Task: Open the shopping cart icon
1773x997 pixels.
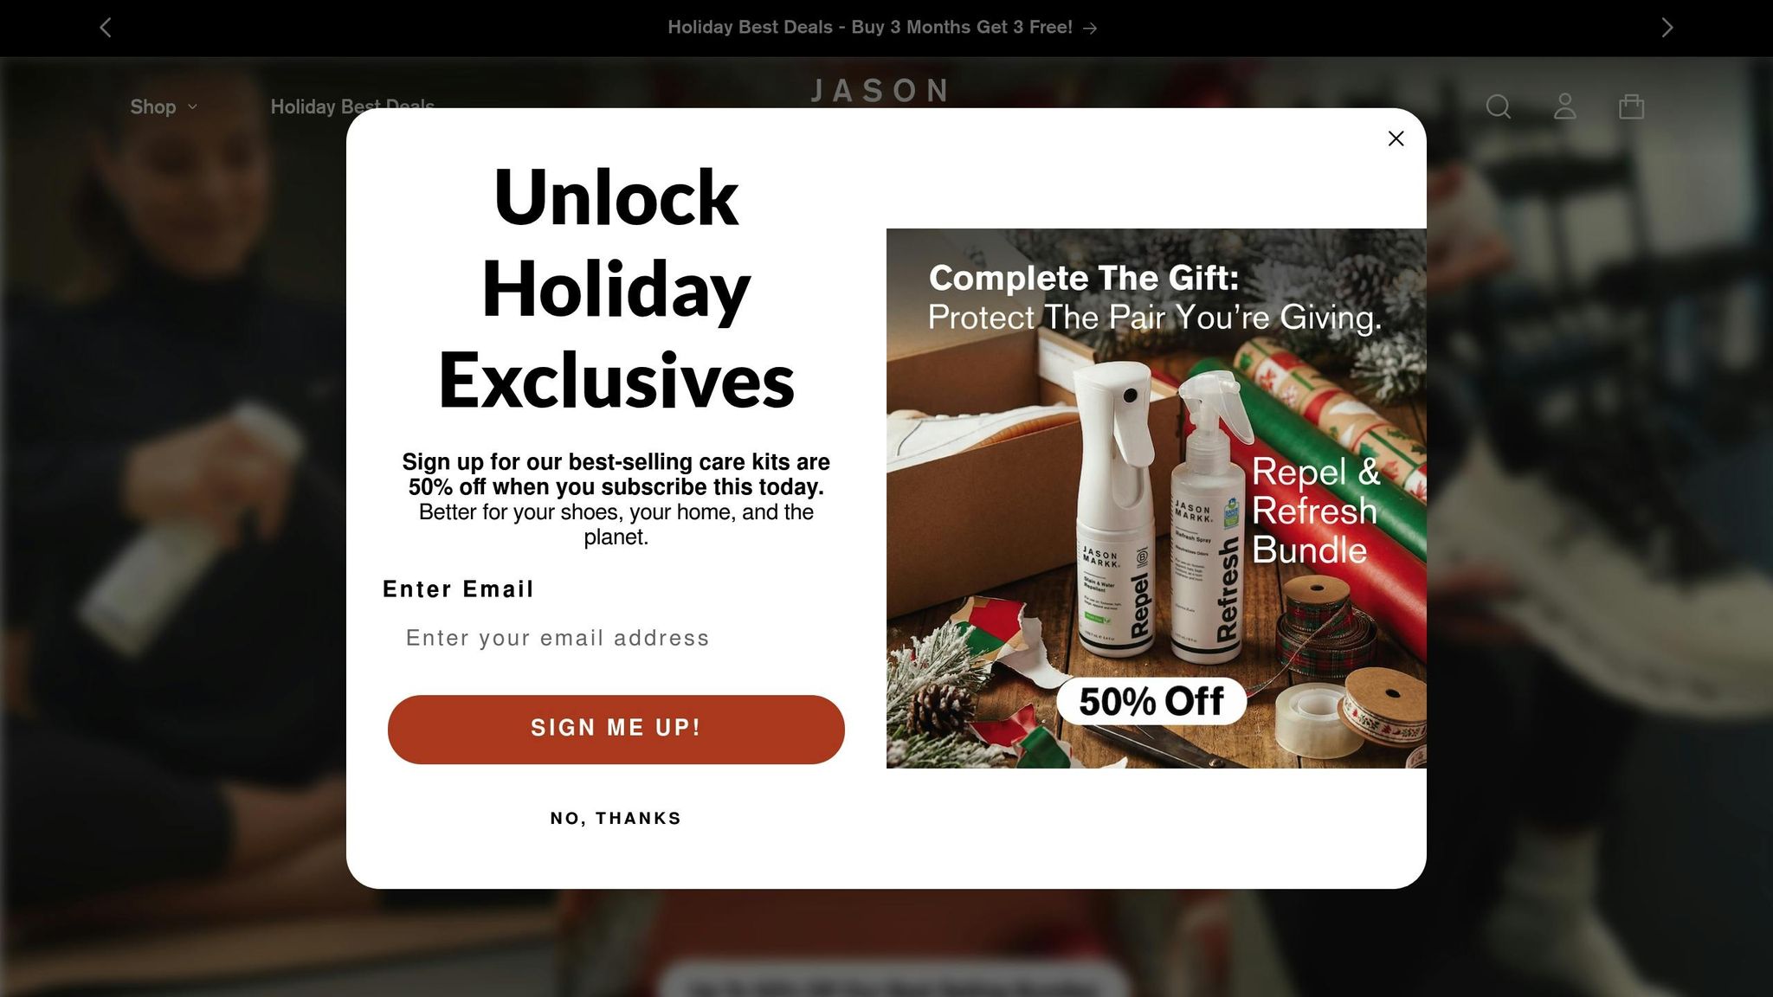Action: pyautogui.click(x=1631, y=106)
